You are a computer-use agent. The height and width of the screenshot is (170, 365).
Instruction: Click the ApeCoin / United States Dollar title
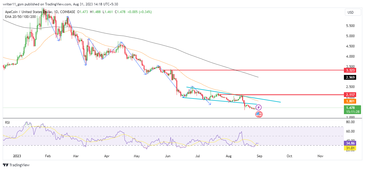pyautogui.click(x=28, y=12)
